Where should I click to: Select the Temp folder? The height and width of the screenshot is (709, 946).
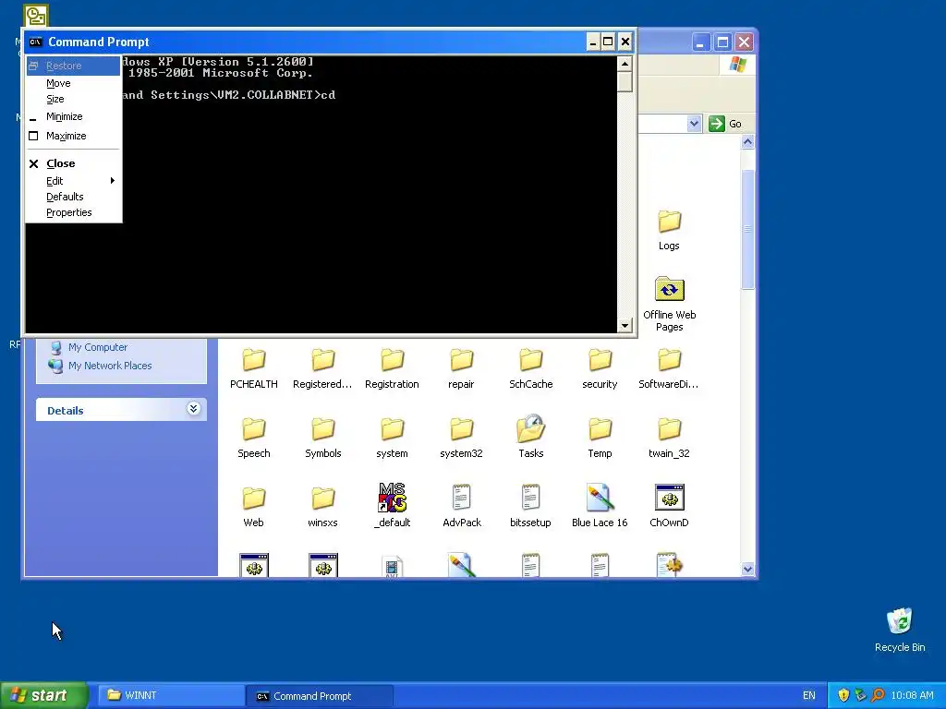600,439
